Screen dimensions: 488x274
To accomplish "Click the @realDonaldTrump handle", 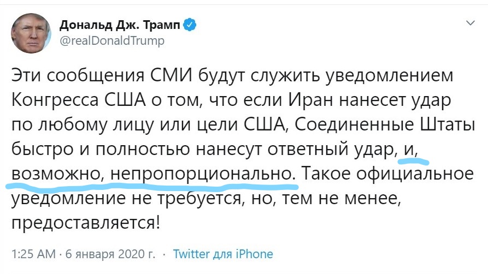I will tap(111, 40).
